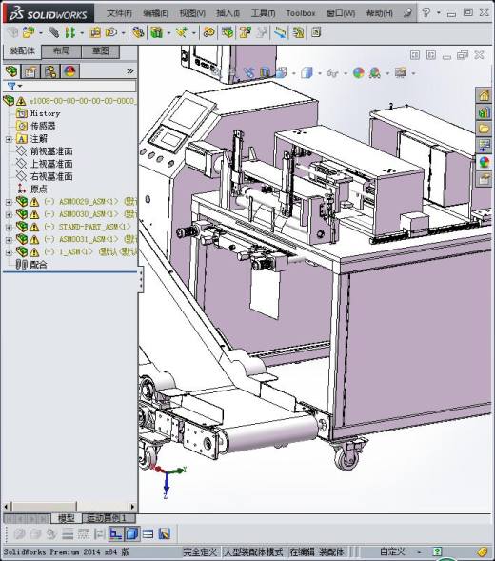The height and width of the screenshot is (561, 495).
Task: Switch to the PropertyManager tab icon
Action: click(30, 71)
